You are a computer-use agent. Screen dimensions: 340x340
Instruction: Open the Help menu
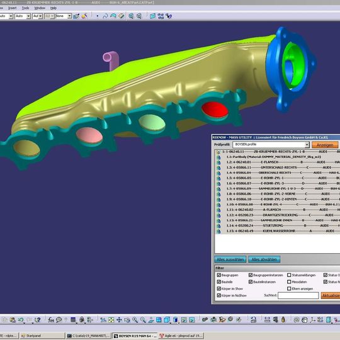[x=54, y=8]
